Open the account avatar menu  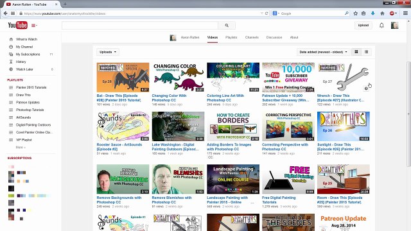394,25
